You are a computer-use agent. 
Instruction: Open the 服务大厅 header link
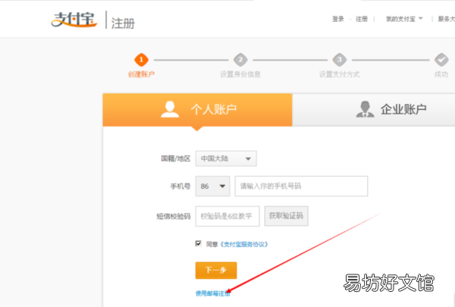pos(447,19)
